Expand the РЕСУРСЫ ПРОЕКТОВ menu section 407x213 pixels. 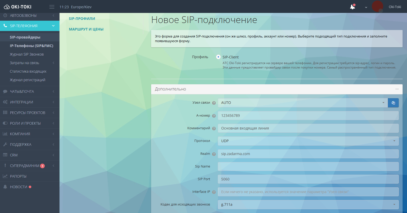[x=54, y=113]
